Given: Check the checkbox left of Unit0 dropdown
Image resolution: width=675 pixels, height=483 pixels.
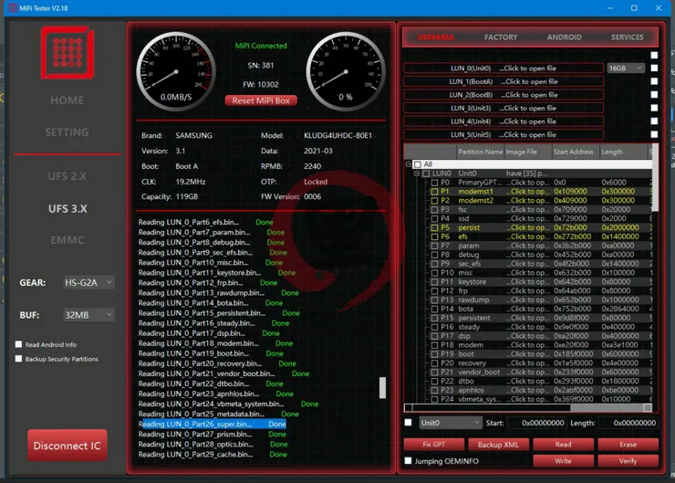Looking at the screenshot, I should point(408,423).
